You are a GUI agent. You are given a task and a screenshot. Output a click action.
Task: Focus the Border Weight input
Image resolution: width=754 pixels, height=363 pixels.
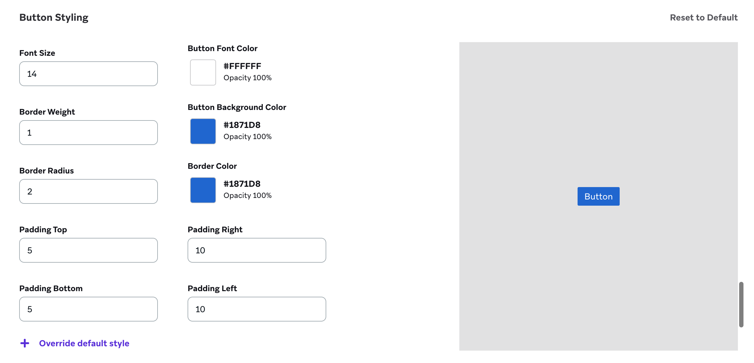(88, 133)
